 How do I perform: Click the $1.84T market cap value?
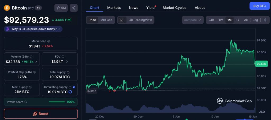tap(35, 46)
